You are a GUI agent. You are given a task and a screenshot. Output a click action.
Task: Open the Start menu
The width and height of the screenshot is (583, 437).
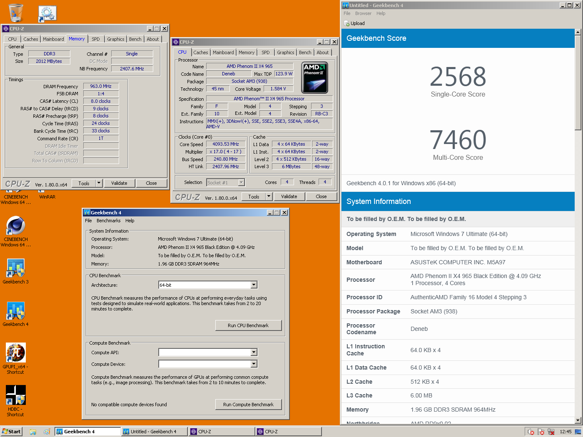tap(11, 432)
